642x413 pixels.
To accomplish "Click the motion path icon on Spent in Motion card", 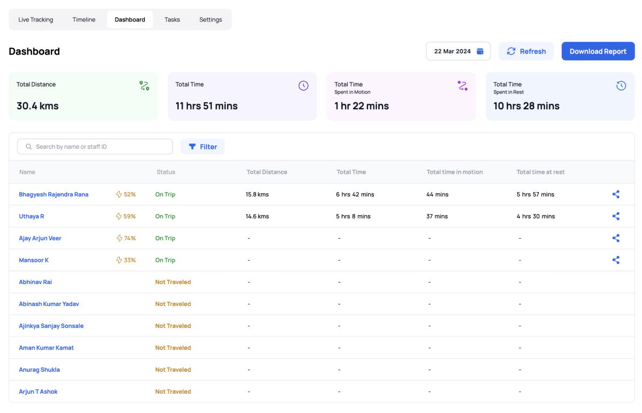I will point(462,86).
